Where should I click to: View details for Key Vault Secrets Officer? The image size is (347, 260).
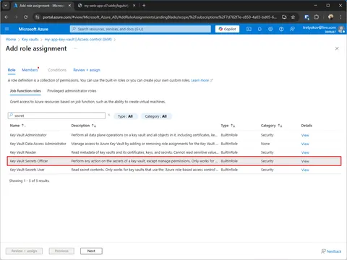(x=305, y=161)
